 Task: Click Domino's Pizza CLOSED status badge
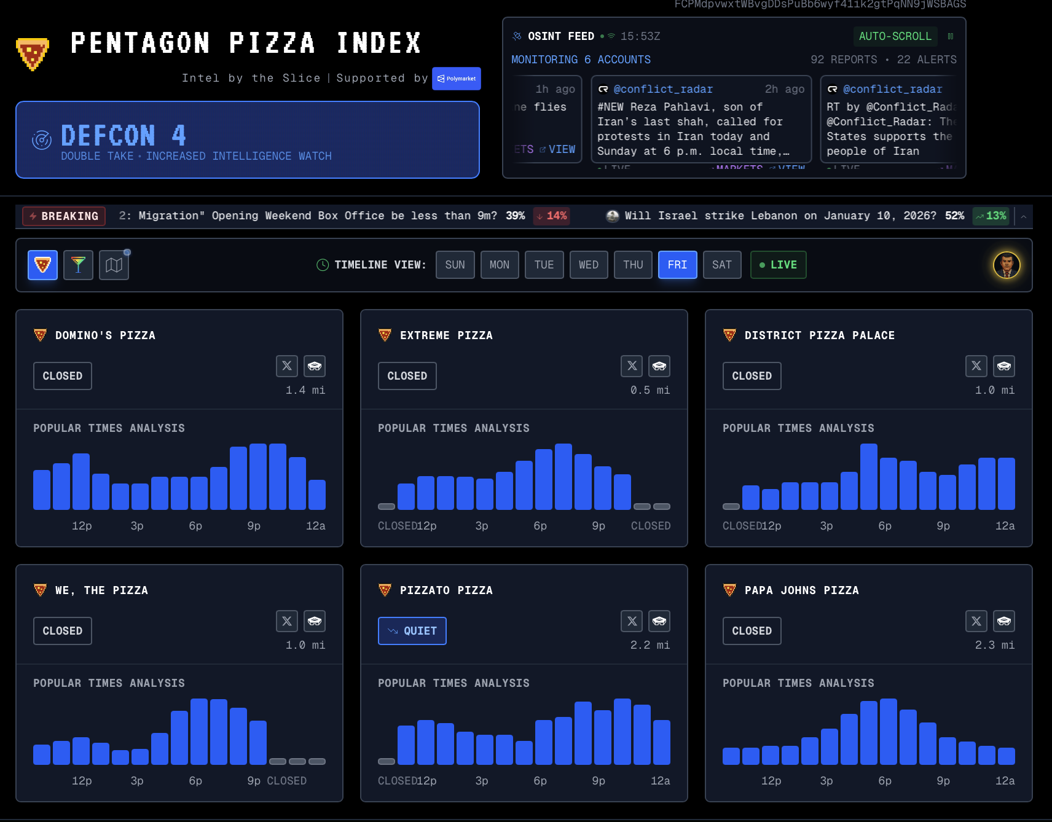pyautogui.click(x=63, y=376)
